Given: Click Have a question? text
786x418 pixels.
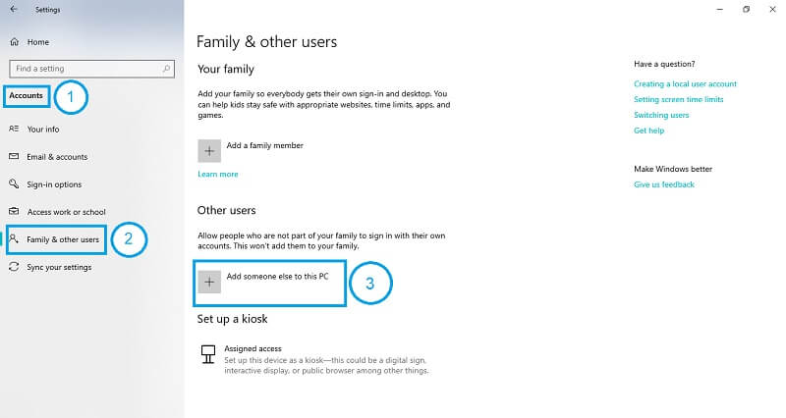Looking at the screenshot, I should pyautogui.click(x=664, y=64).
